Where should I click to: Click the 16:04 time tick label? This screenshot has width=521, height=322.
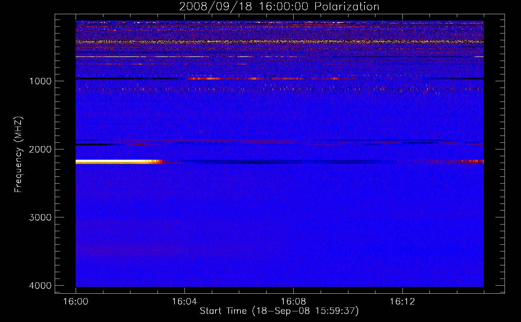[x=185, y=302]
